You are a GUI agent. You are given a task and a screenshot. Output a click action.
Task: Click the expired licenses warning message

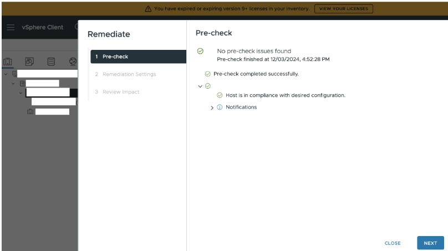click(232, 9)
